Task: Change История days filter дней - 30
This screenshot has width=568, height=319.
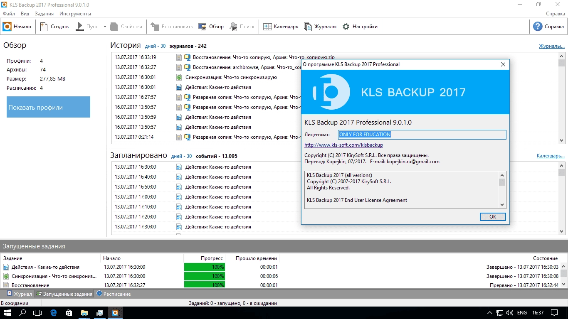Action: (x=155, y=46)
